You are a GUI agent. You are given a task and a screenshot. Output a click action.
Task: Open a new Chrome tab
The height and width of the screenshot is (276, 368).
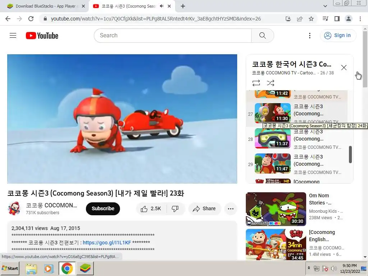(x=183, y=6)
